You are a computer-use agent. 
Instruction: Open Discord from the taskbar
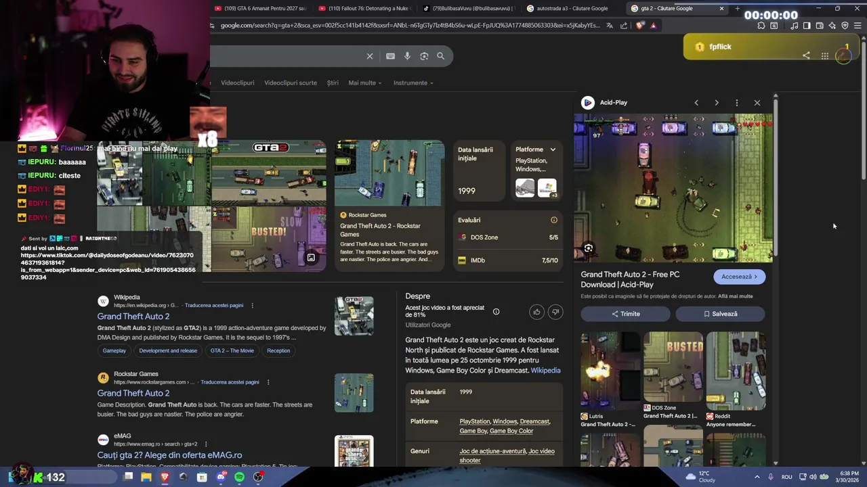[x=221, y=477]
